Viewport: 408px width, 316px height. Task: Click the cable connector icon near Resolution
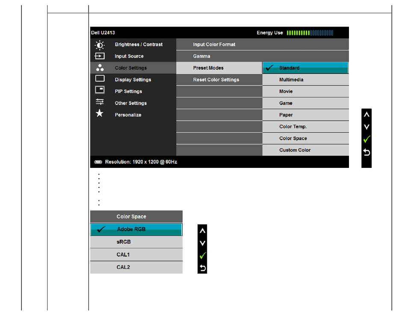coord(98,162)
